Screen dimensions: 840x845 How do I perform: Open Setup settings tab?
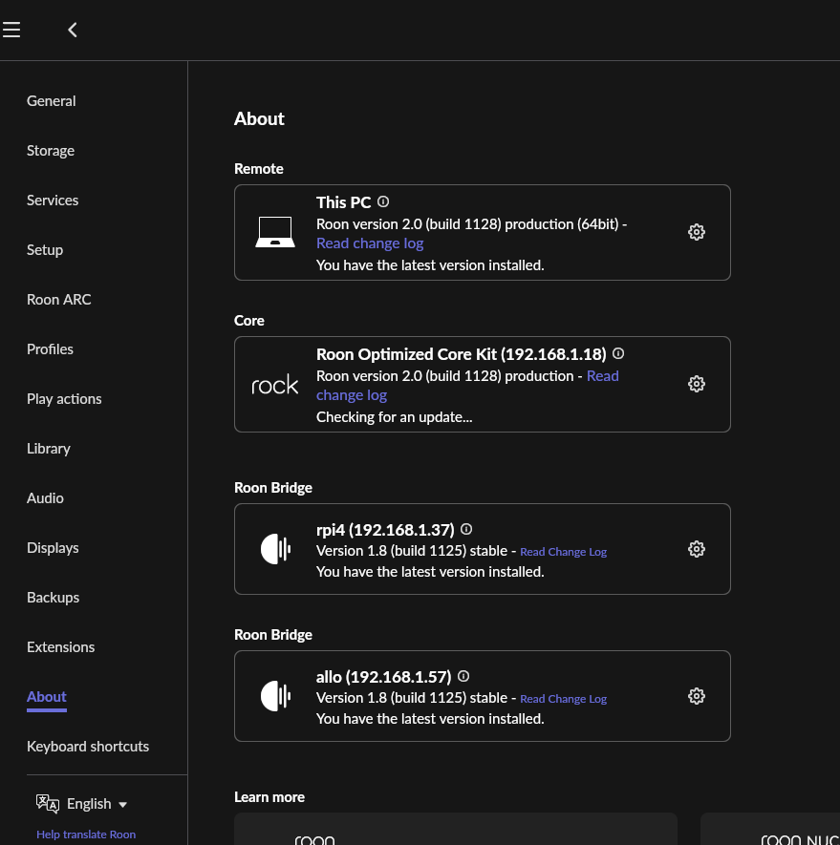click(x=45, y=250)
